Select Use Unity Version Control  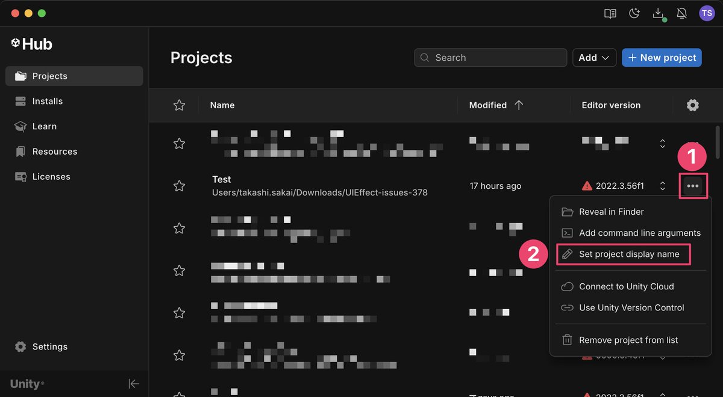coord(630,307)
